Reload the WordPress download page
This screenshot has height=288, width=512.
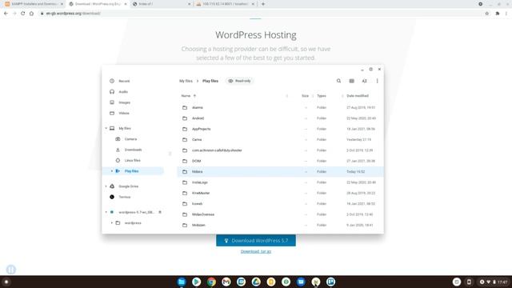(x=23, y=14)
